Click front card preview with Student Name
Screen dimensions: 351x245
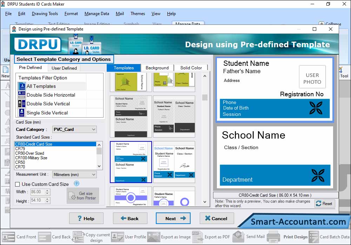pos(275,90)
